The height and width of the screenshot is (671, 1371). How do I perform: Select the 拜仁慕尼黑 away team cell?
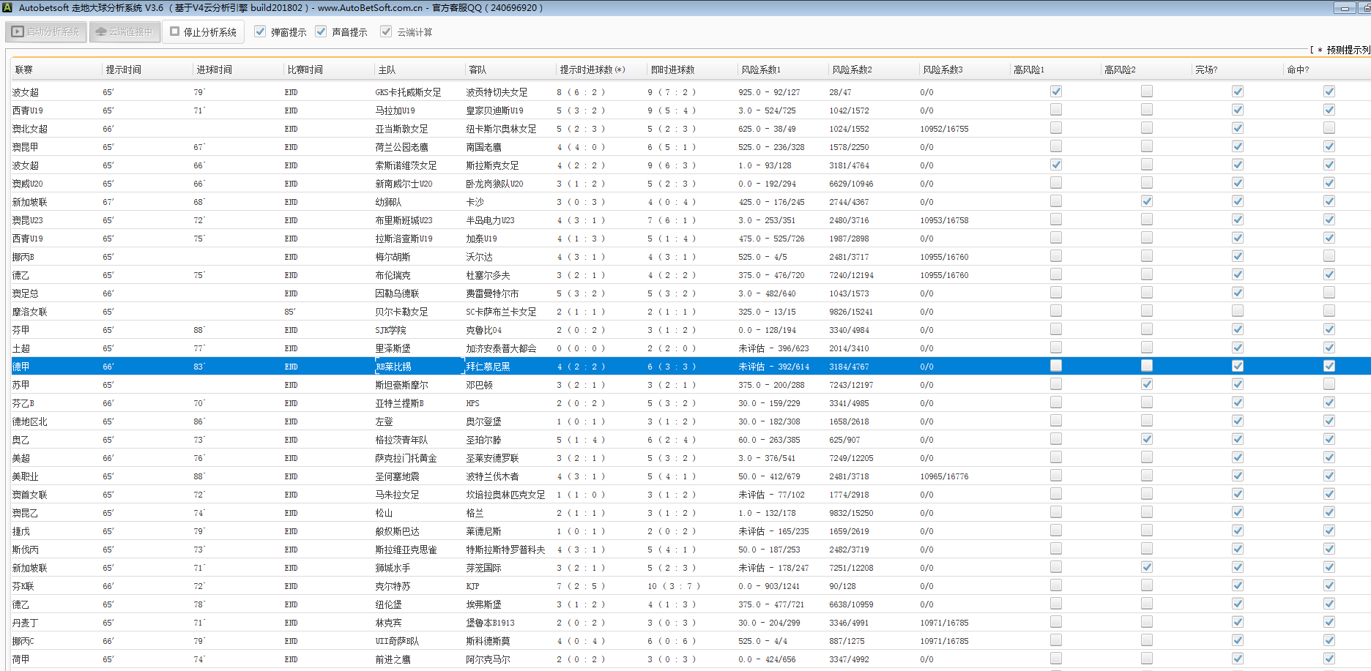[488, 367]
